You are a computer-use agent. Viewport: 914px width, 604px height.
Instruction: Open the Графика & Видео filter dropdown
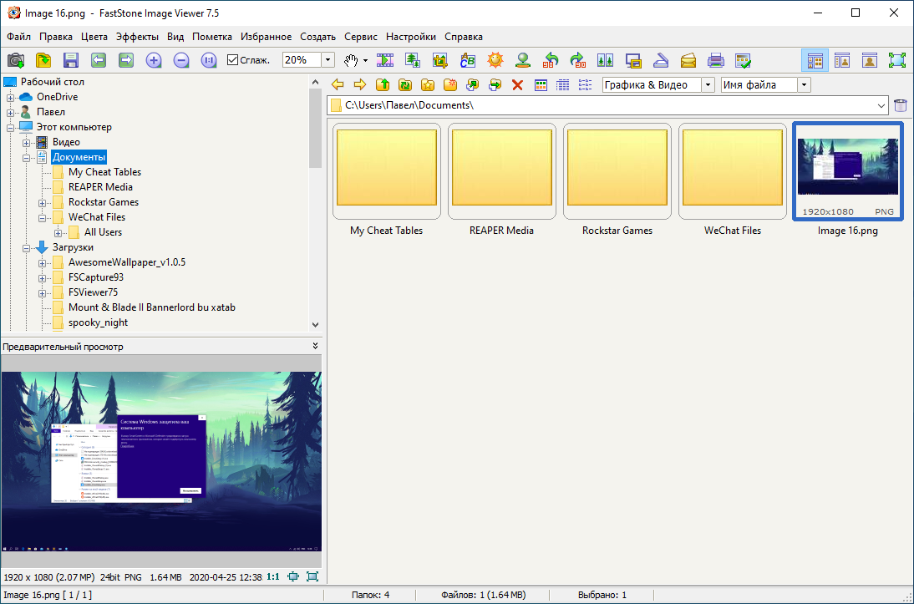pyautogui.click(x=708, y=85)
